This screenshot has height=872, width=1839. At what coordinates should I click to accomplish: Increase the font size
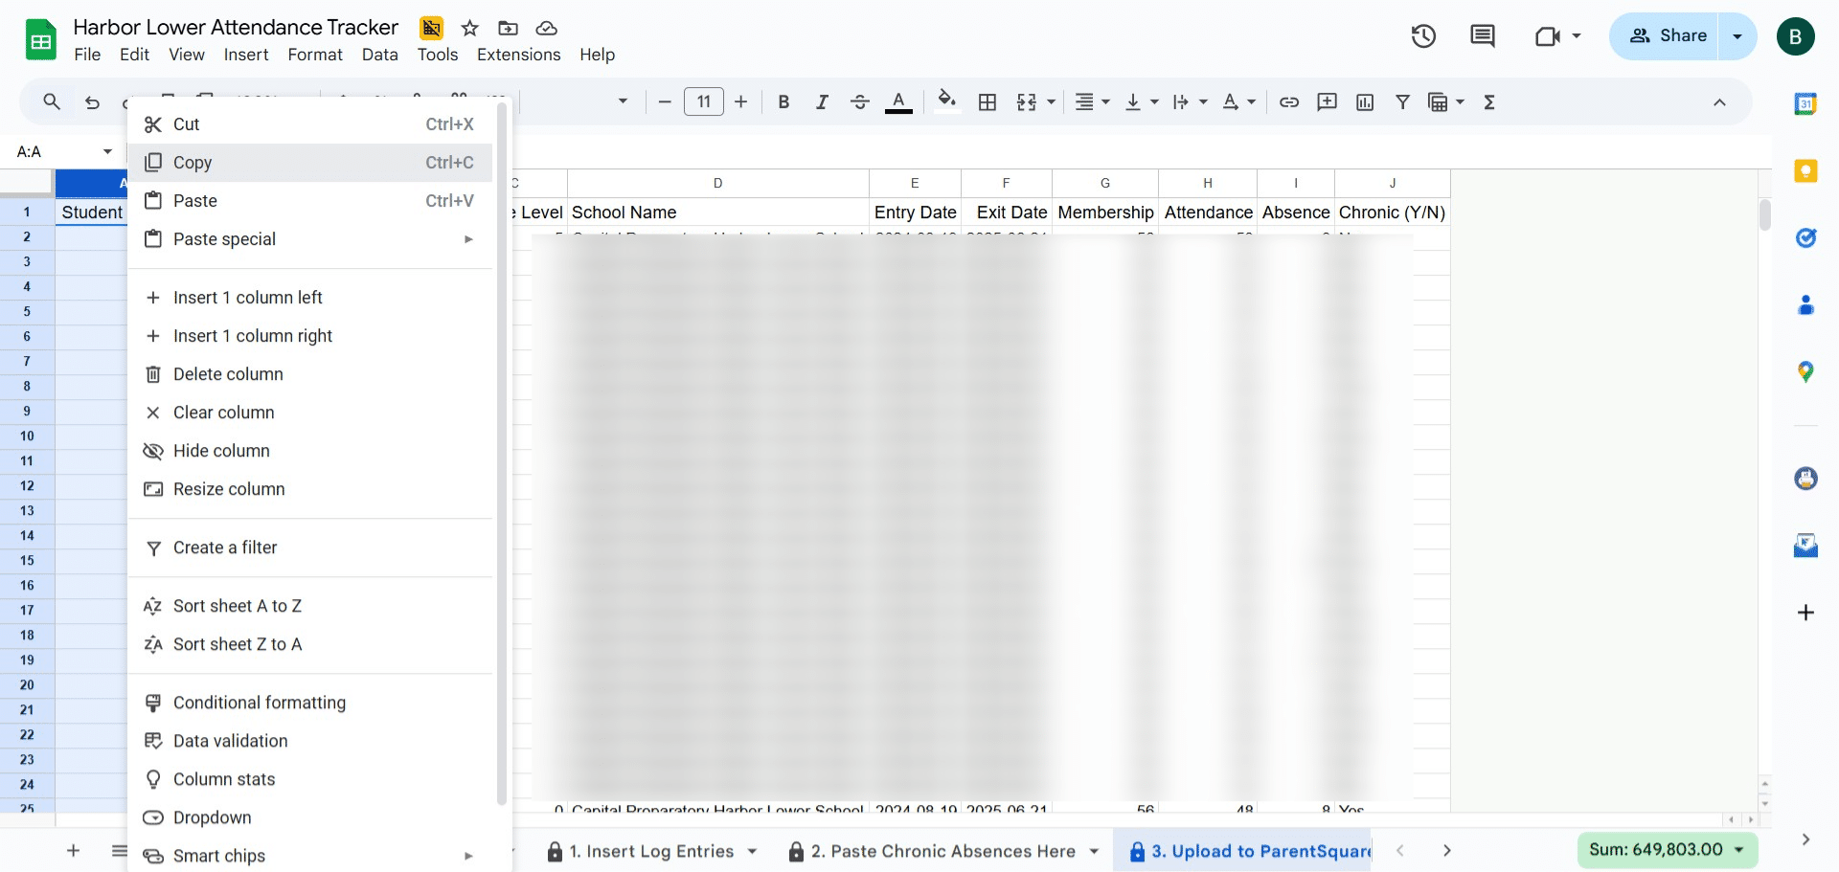(x=740, y=101)
